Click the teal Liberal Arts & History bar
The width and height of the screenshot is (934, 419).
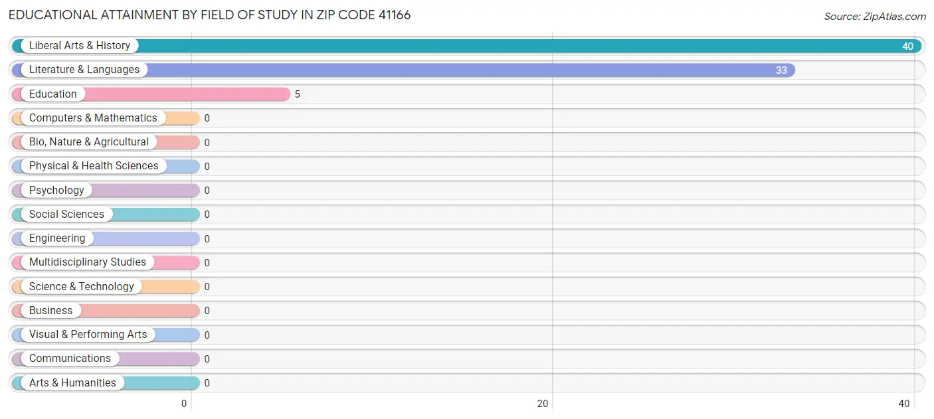tap(467, 46)
